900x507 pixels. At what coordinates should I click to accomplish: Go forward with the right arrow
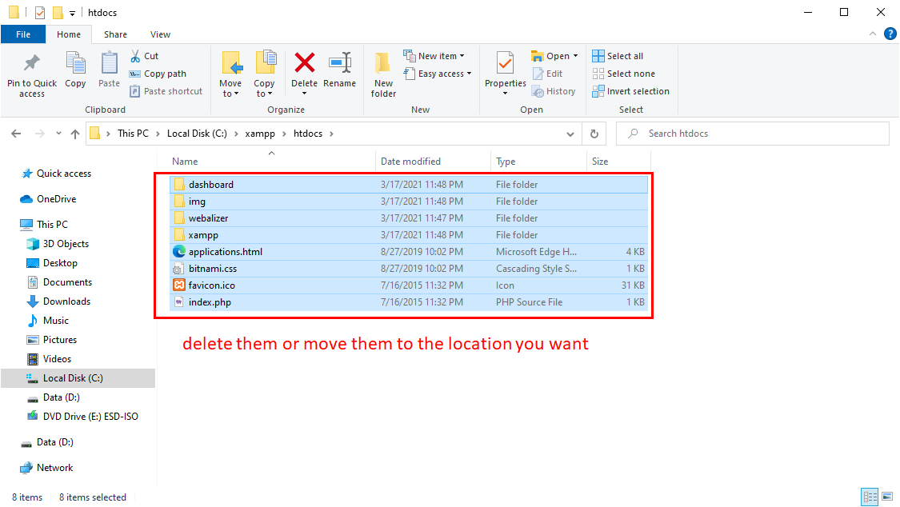40,134
